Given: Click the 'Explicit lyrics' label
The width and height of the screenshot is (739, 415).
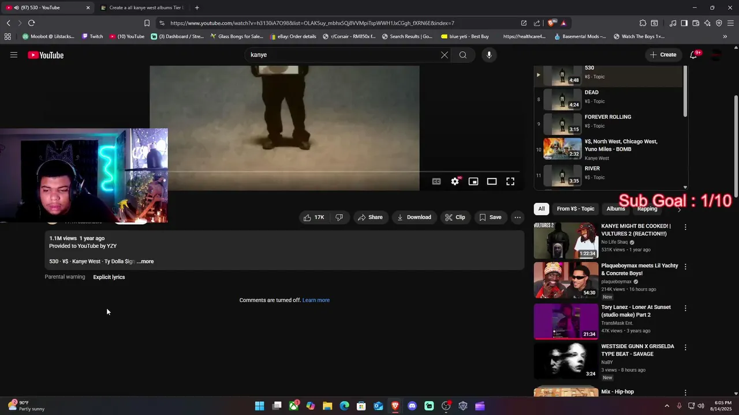Looking at the screenshot, I should click(x=109, y=277).
